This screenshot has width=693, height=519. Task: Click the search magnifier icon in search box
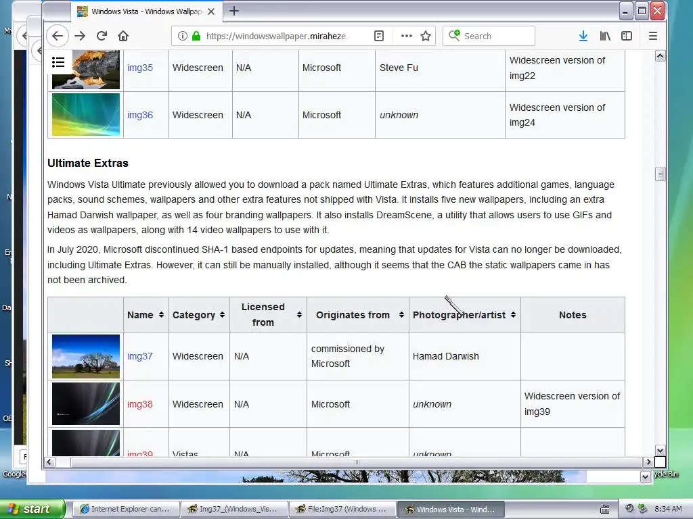pos(454,35)
